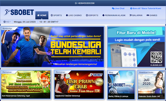The height and width of the screenshot is (101, 166).
Task: Open the SPORTS menu
Action: (x=56, y=15)
